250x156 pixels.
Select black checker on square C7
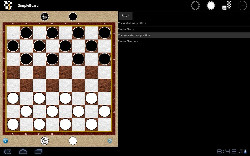[39, 46]
